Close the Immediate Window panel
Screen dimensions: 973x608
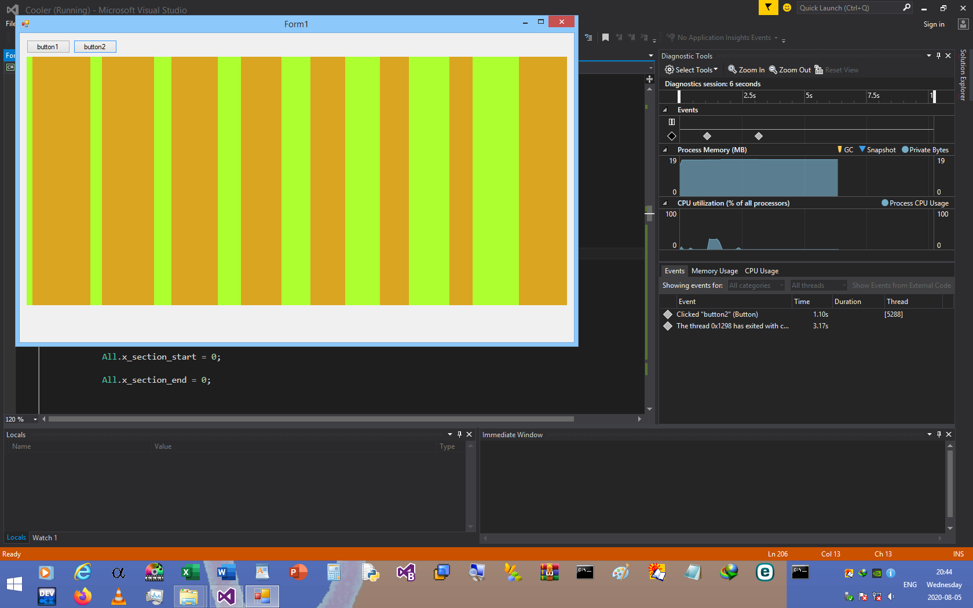coord(949,434)
